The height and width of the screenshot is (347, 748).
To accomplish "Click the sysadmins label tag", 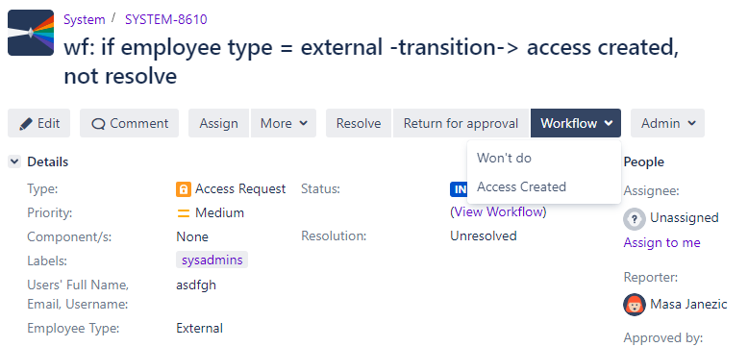I will tap(212, 260).
